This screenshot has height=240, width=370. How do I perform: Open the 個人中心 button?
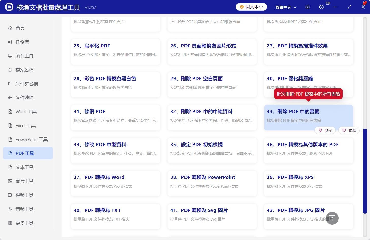(251, 7)
